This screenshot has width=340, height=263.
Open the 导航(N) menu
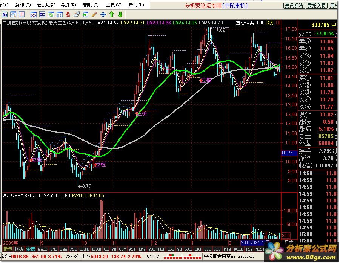point(68,5)
